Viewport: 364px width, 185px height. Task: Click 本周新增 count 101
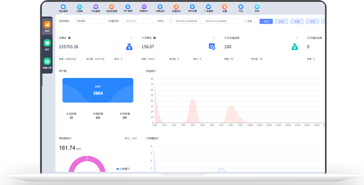point(98,118)
